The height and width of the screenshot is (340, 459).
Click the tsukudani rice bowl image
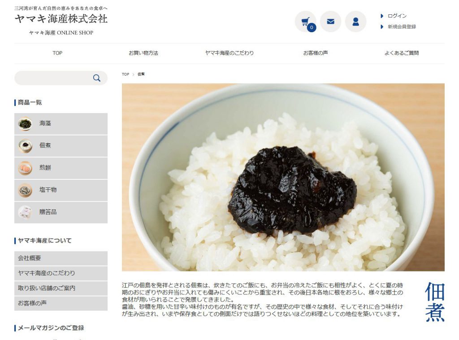click(x=283, y=177)
